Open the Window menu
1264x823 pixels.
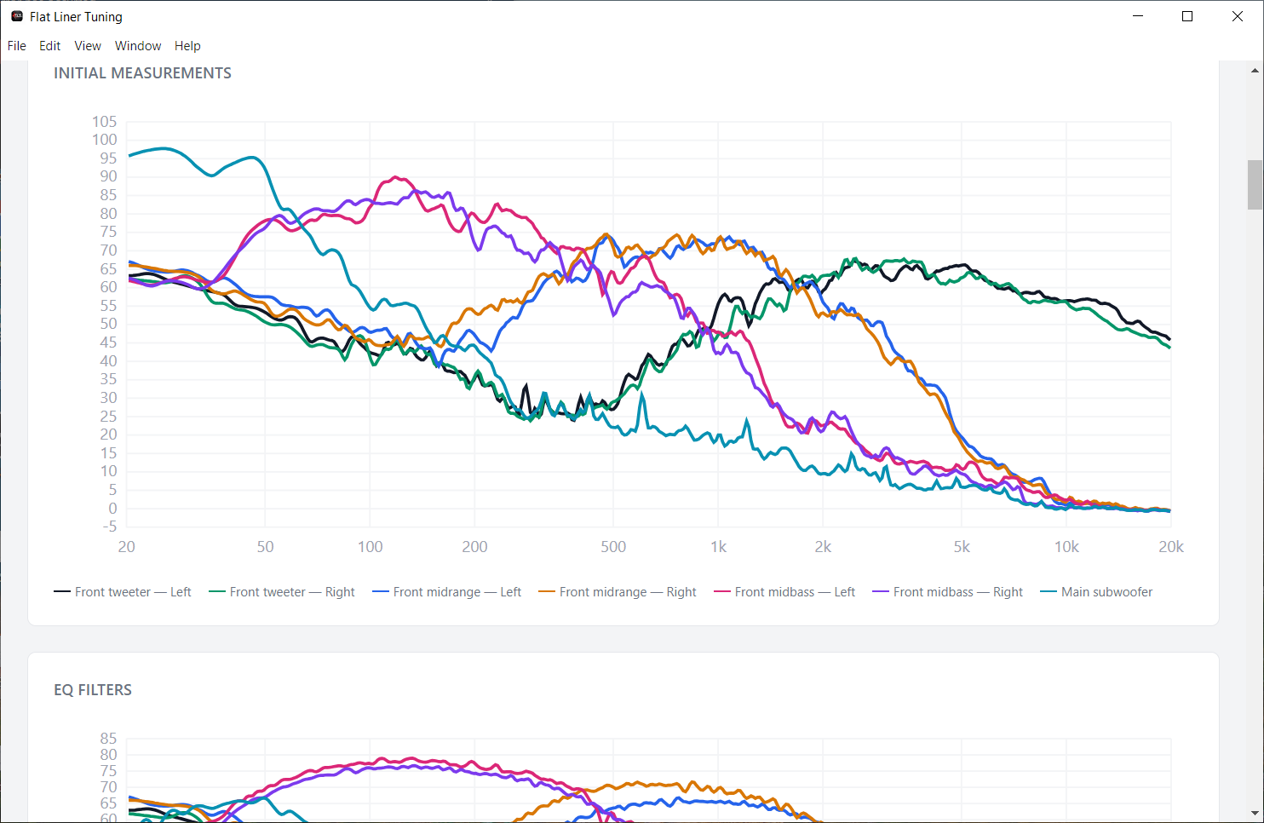[138, 46]
